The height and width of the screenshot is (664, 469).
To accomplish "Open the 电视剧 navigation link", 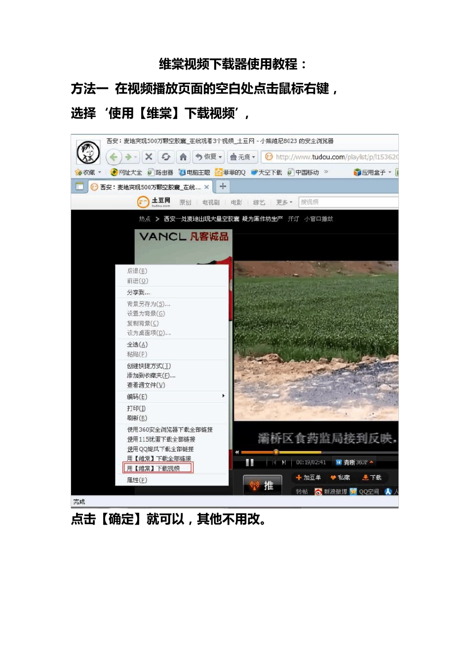I will point(211,203).
